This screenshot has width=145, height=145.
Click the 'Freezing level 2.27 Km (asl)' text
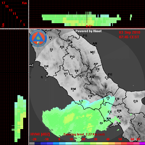pos(84,134)
